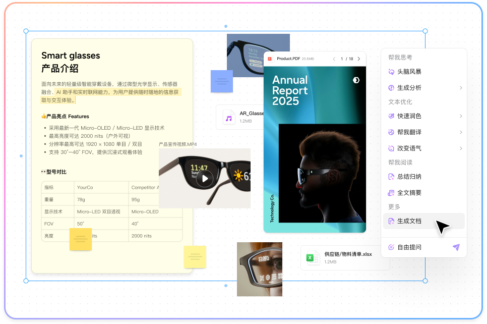Click the close-up eye glasses image thumbnail

point(259,269)
